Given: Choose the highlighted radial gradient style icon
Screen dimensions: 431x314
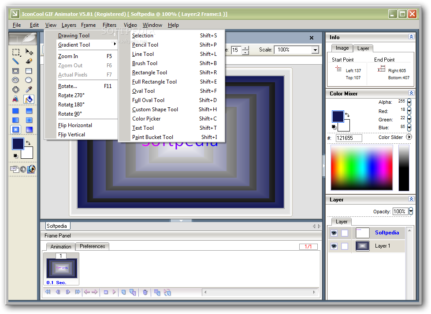Looking at the screenshot, I should [x=16, y=129].
